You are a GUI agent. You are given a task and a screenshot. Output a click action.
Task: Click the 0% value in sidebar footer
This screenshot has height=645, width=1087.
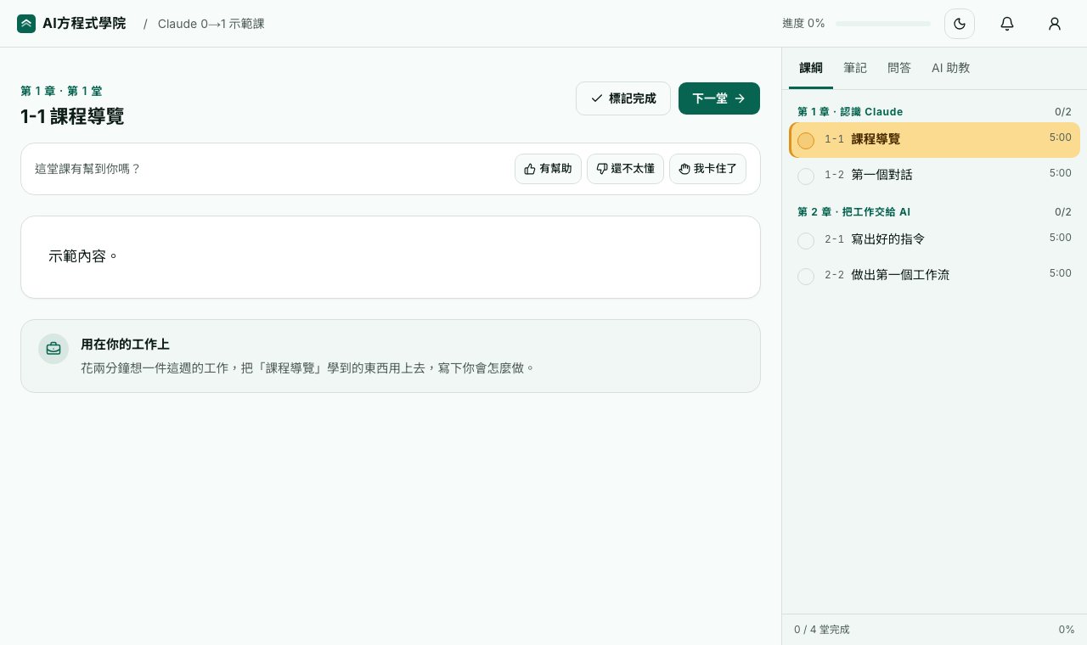(x=1067, y=630)
